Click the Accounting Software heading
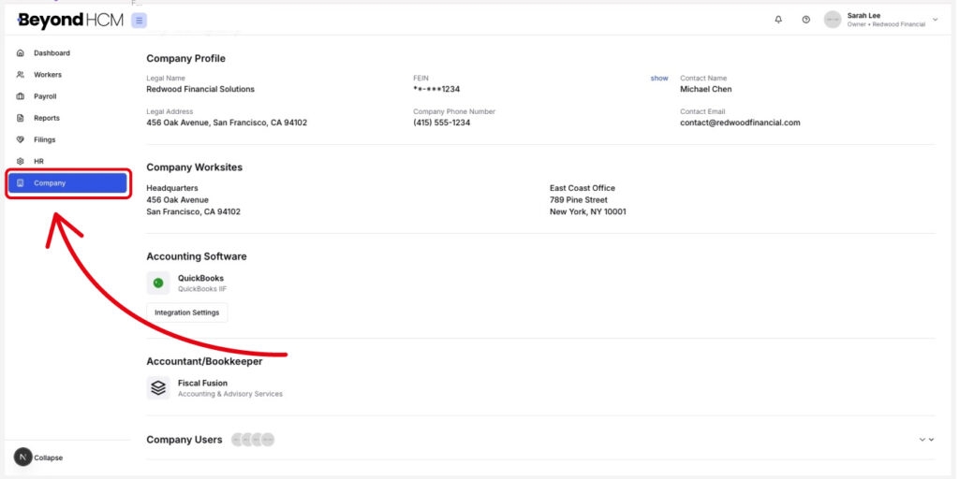 [197, 256]
